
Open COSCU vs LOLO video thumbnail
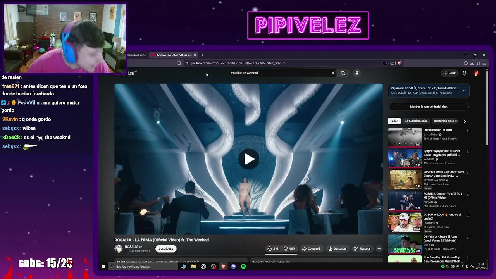(405, 222)
